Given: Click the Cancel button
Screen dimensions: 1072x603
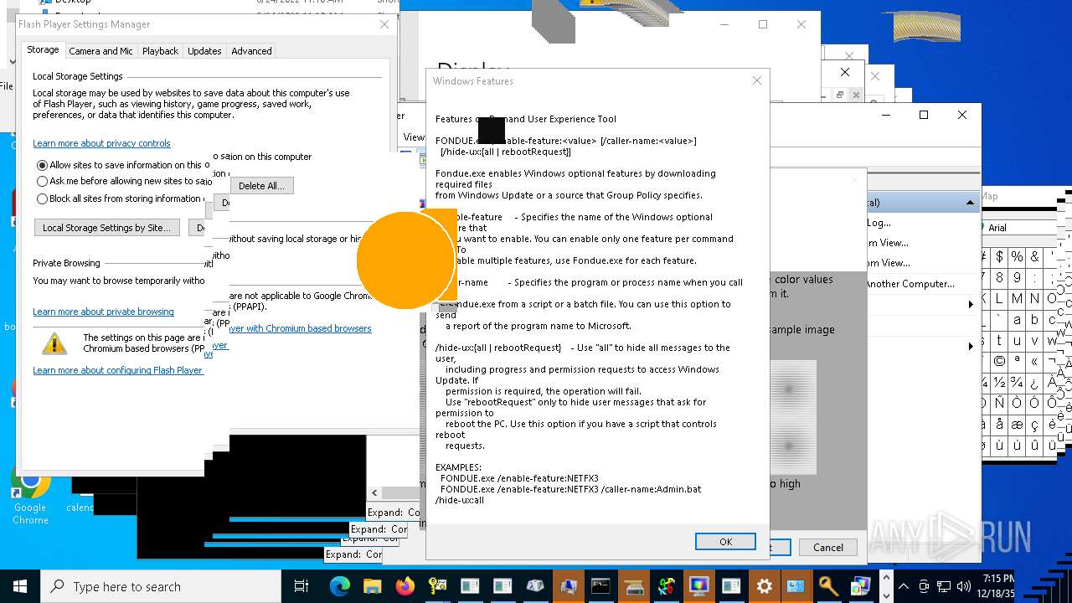Looking at the screenshot, I should pos(827,547).
